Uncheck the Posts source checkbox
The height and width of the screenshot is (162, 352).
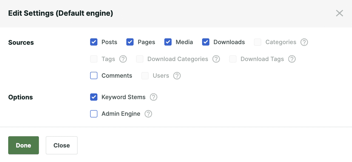tap(94, 42)
